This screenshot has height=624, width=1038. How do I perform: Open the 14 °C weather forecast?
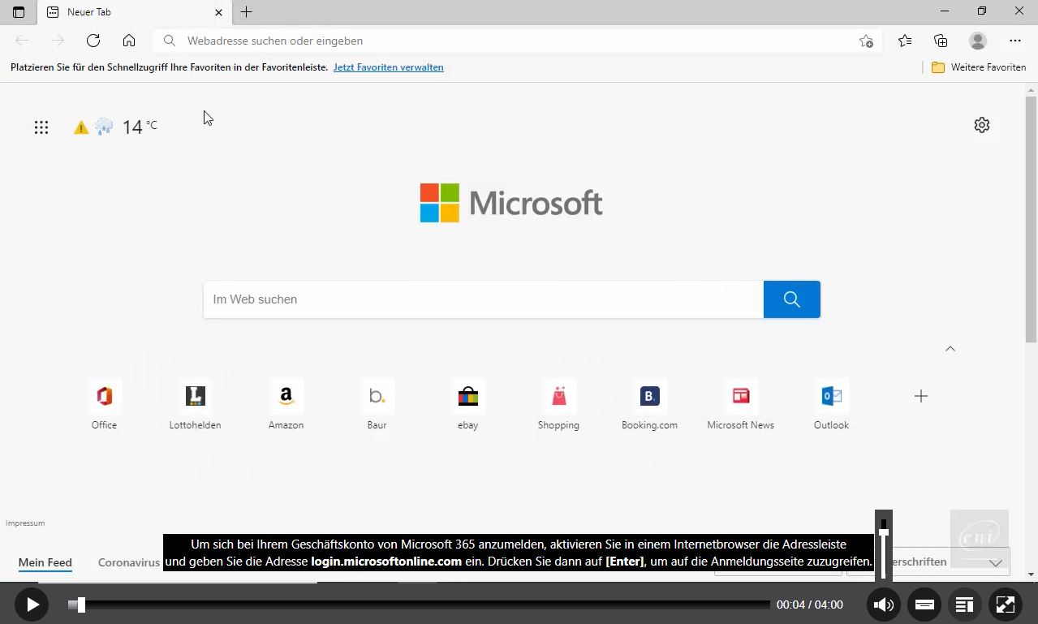click(140, 127)
